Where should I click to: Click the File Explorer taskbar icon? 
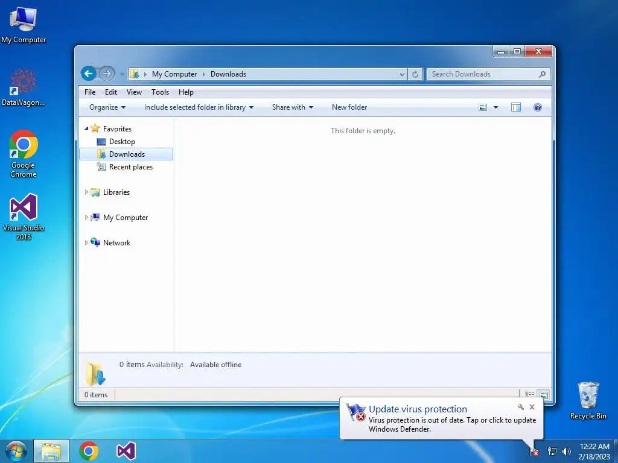point(51,451)
